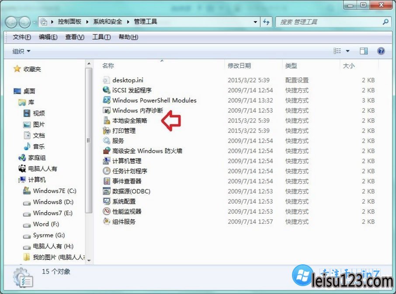Image resolution: width=396 pixels, height=294 pixels.
Task: Select 我的图片 folder in sidebar
Action: pos(54,257)
